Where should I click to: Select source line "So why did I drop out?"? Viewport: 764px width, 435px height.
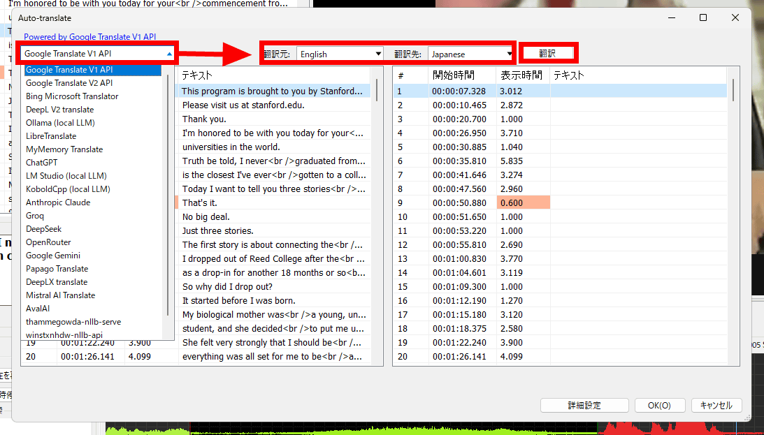[227, 286]
